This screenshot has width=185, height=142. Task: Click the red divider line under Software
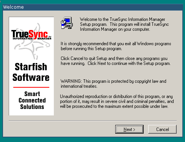point(31,87)
